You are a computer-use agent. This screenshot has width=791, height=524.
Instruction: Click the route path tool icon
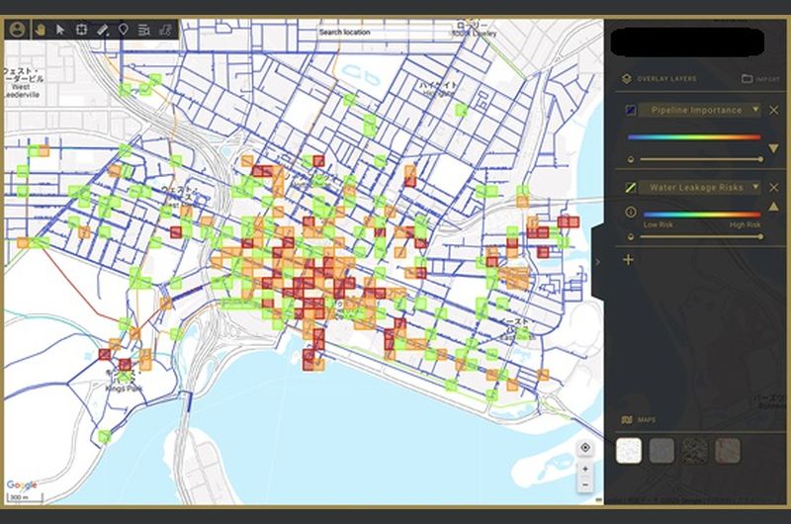165,31
